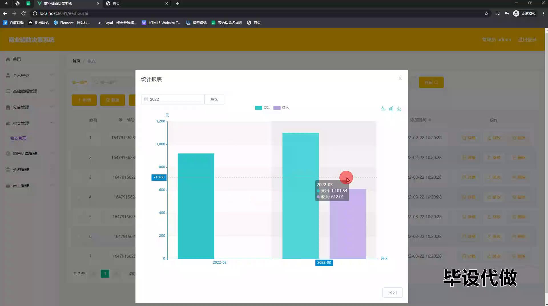
Task: Close the 统计报表 dialog with X
Action: pyautogui.click(x=400, y=78)
